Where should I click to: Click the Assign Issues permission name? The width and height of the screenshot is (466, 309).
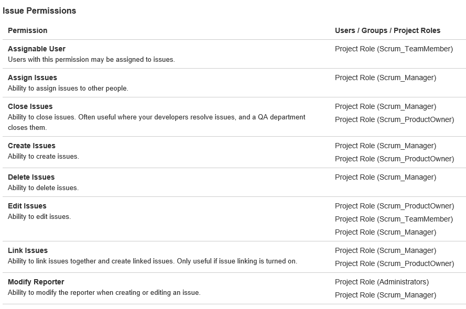coord(32,78)
